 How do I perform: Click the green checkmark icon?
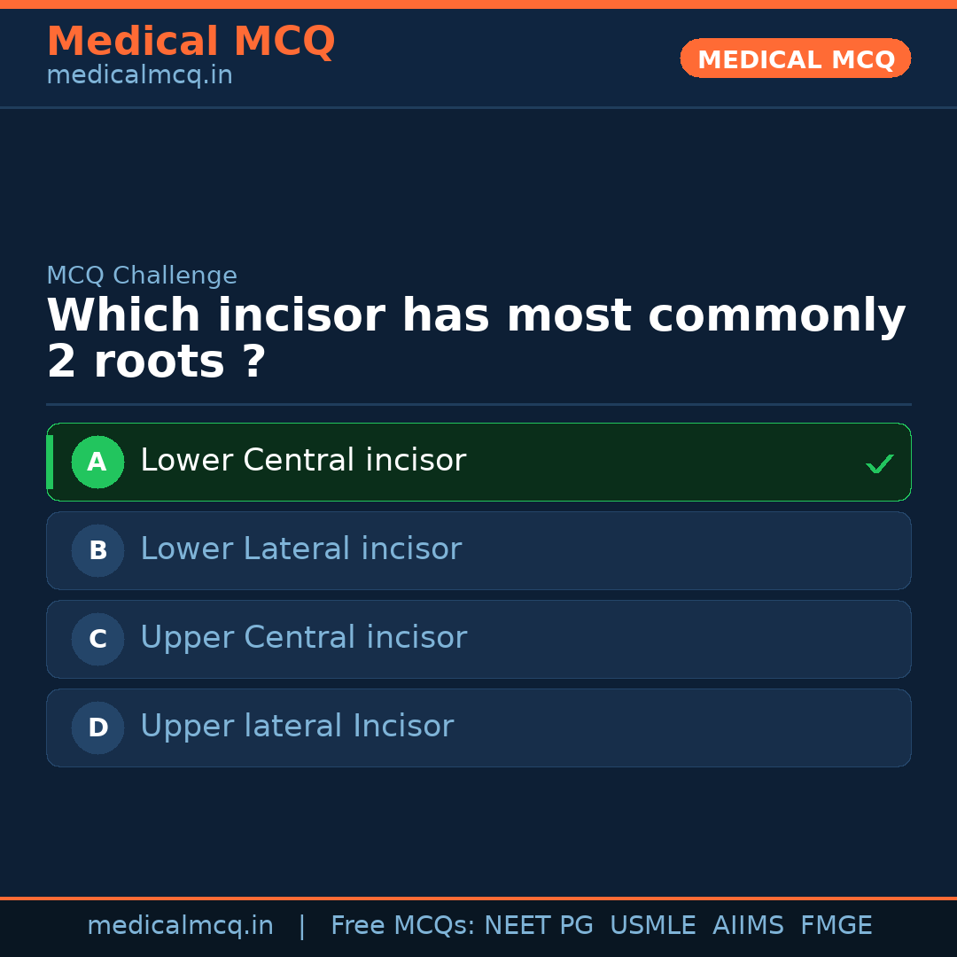pyautogui.click(x=879, y=463)
